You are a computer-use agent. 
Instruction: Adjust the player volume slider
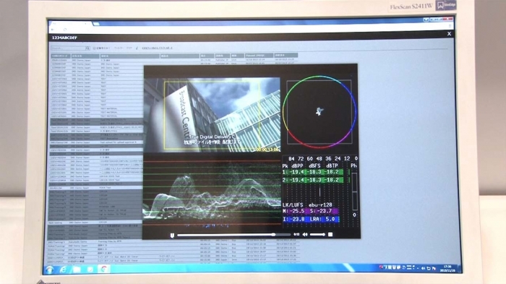(317, 235)
